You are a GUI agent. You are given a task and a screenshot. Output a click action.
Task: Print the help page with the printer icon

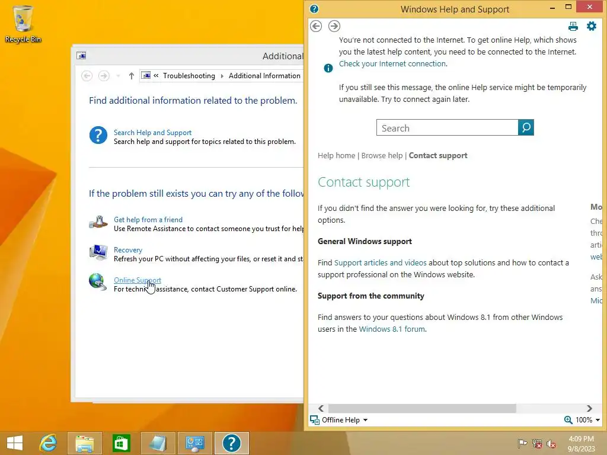click(x=573, y=26)
